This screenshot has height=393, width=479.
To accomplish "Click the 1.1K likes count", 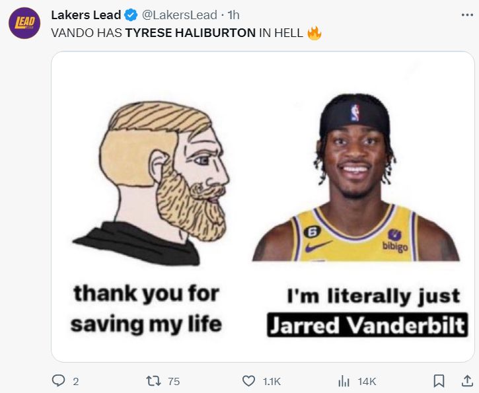I will pos(272,381).
